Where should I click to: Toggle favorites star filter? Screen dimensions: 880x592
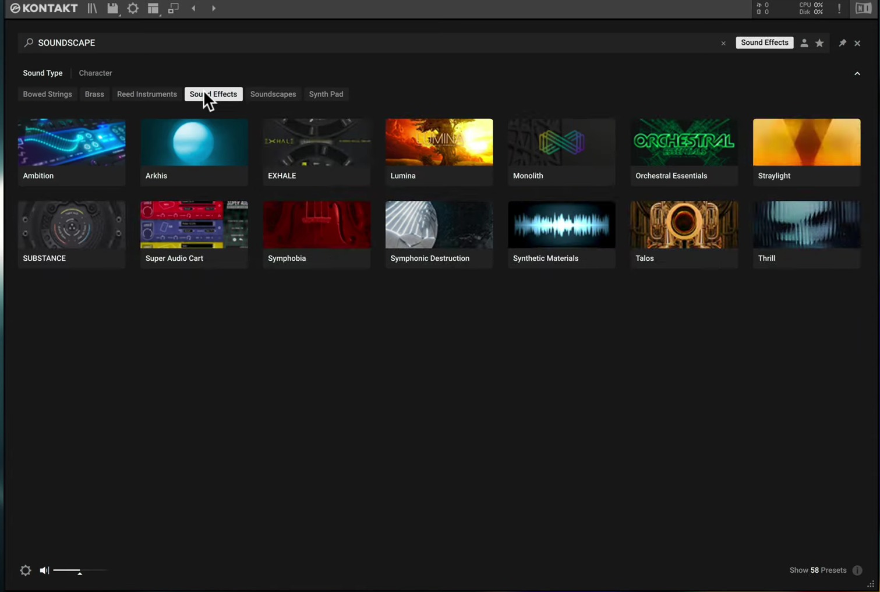coord(819,43)
